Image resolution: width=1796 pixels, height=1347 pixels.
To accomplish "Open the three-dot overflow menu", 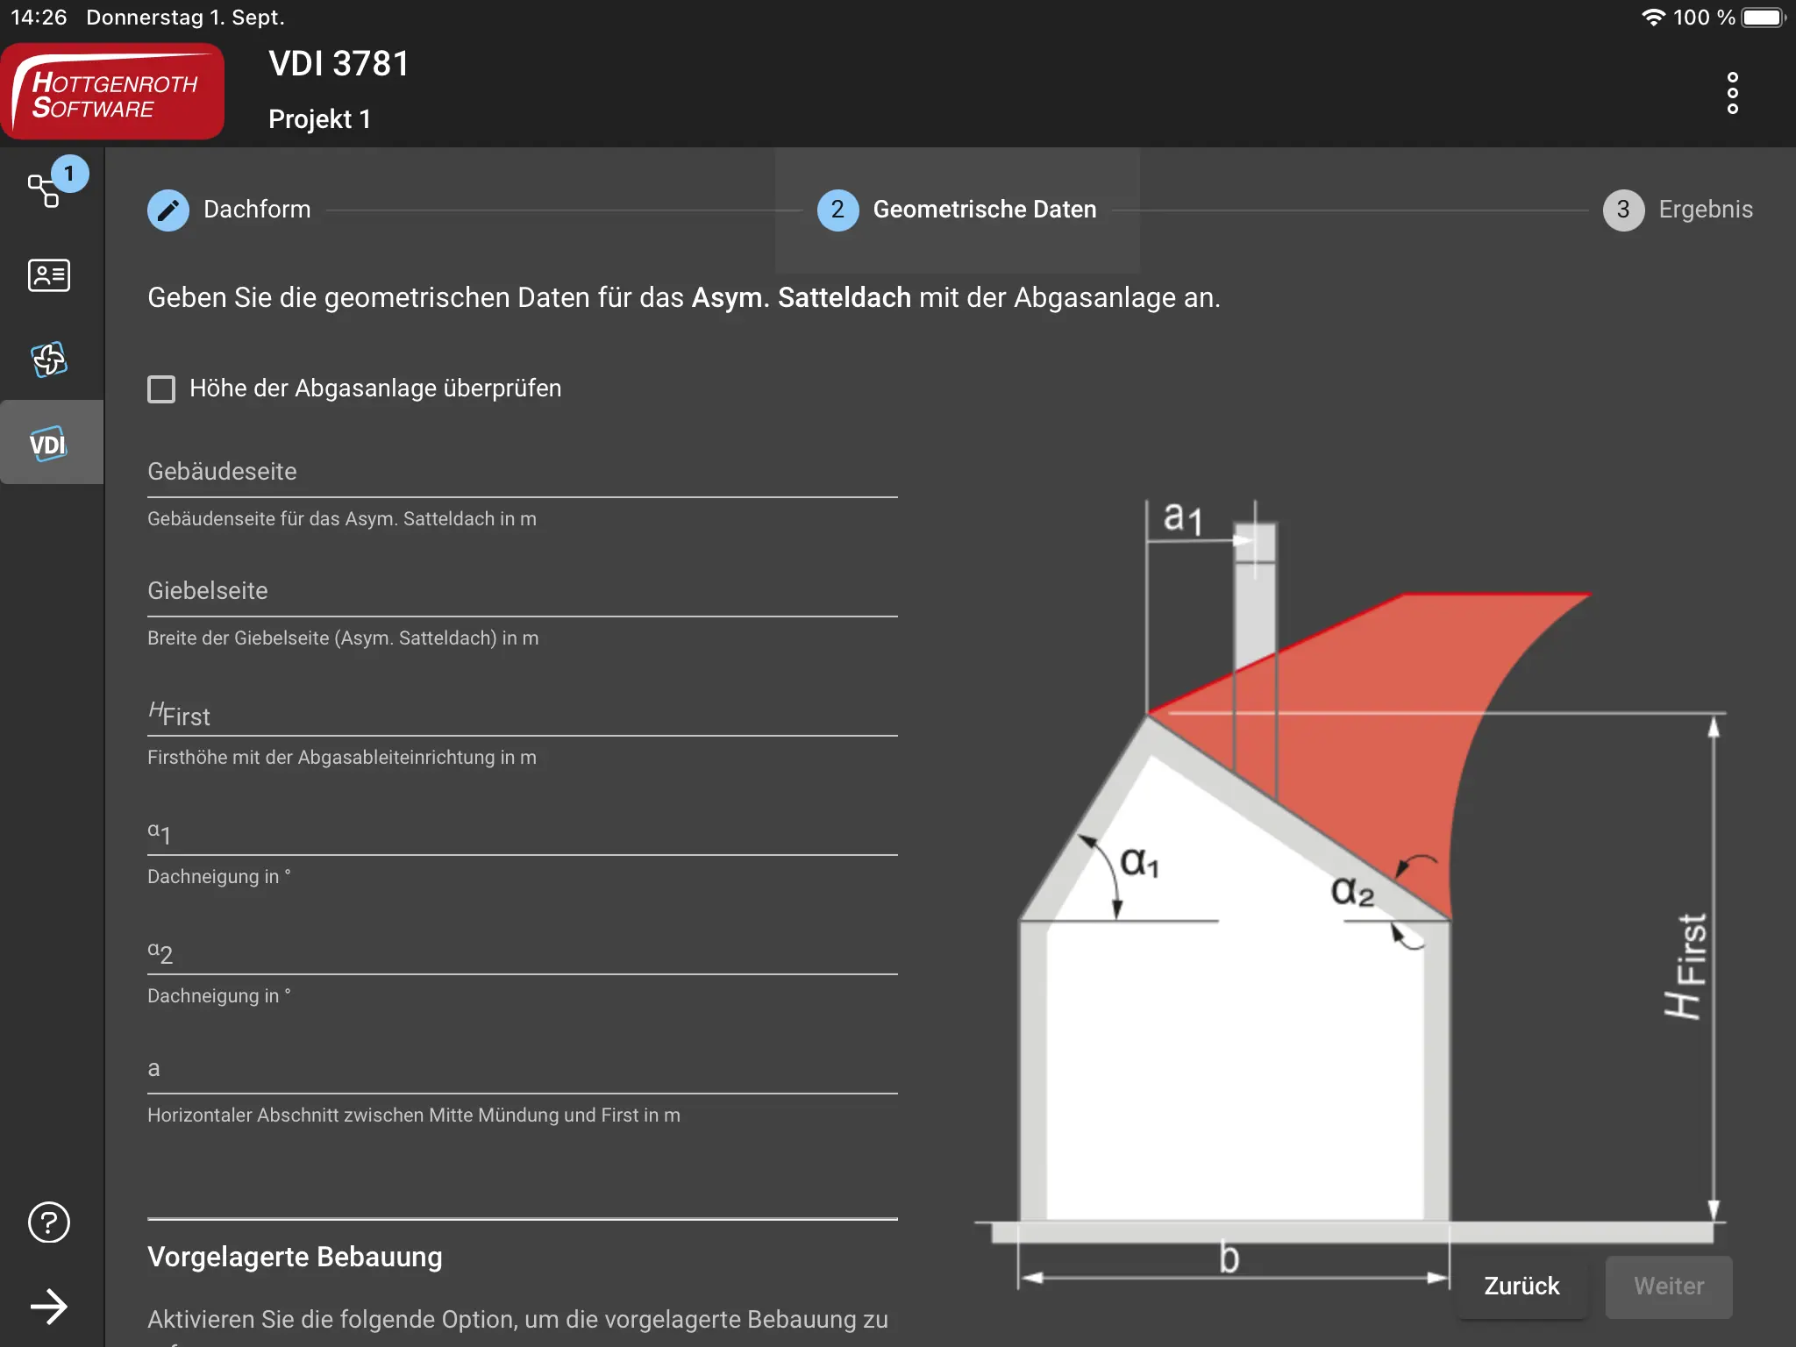I will pos(1732,93).
